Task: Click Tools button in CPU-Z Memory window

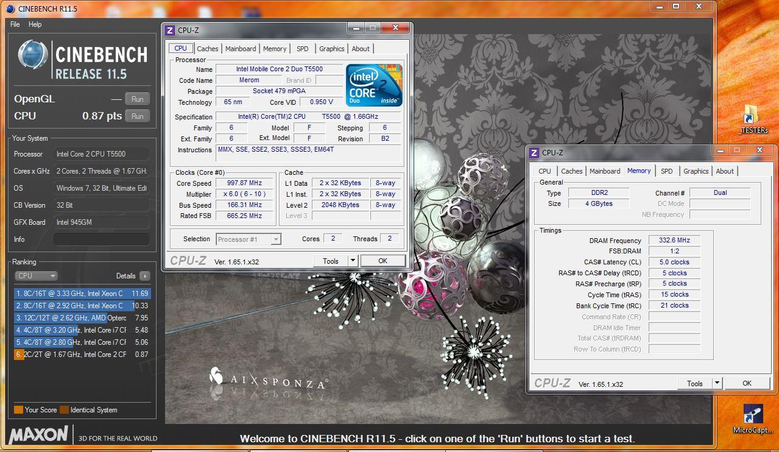Action: [695, 383]
